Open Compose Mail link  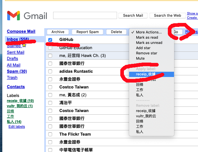coord(21,31)
